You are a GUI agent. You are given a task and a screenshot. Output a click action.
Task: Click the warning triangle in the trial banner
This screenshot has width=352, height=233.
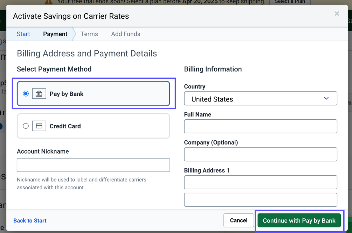pyautogui.click(x=48, y=2)
